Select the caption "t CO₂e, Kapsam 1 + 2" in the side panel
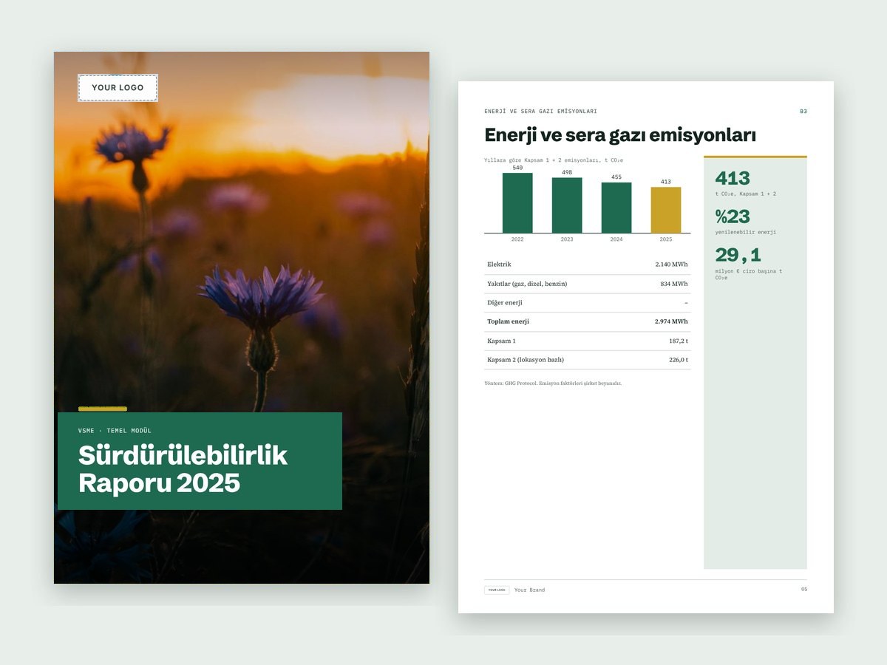887x665 pixels. pos(746,194)
